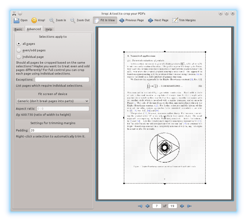This screenshot has width=247, height=222.
Task: Zoom Out of the PDF page
Action: click(x=80, y=20)
